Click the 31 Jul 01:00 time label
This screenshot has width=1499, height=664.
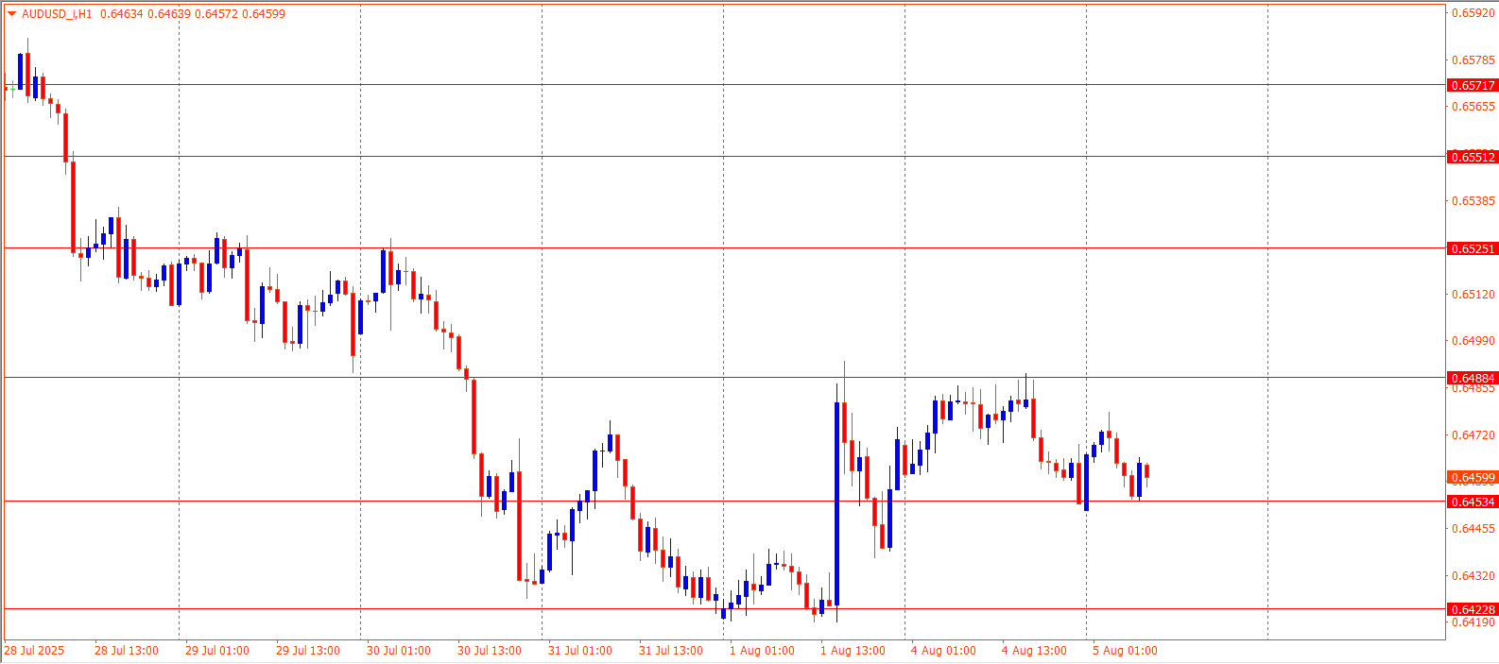580,651
